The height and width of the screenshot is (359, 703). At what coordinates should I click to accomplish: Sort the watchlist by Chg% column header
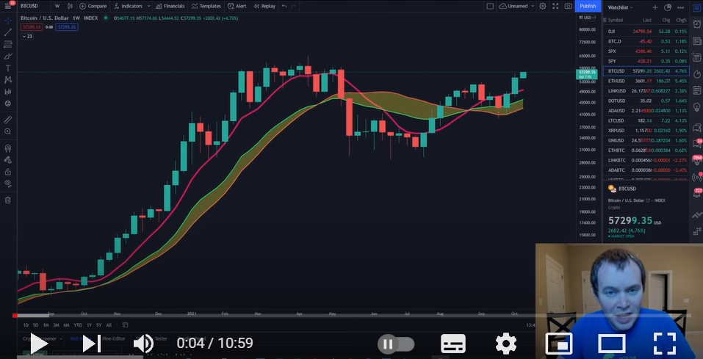pos(681,20)
